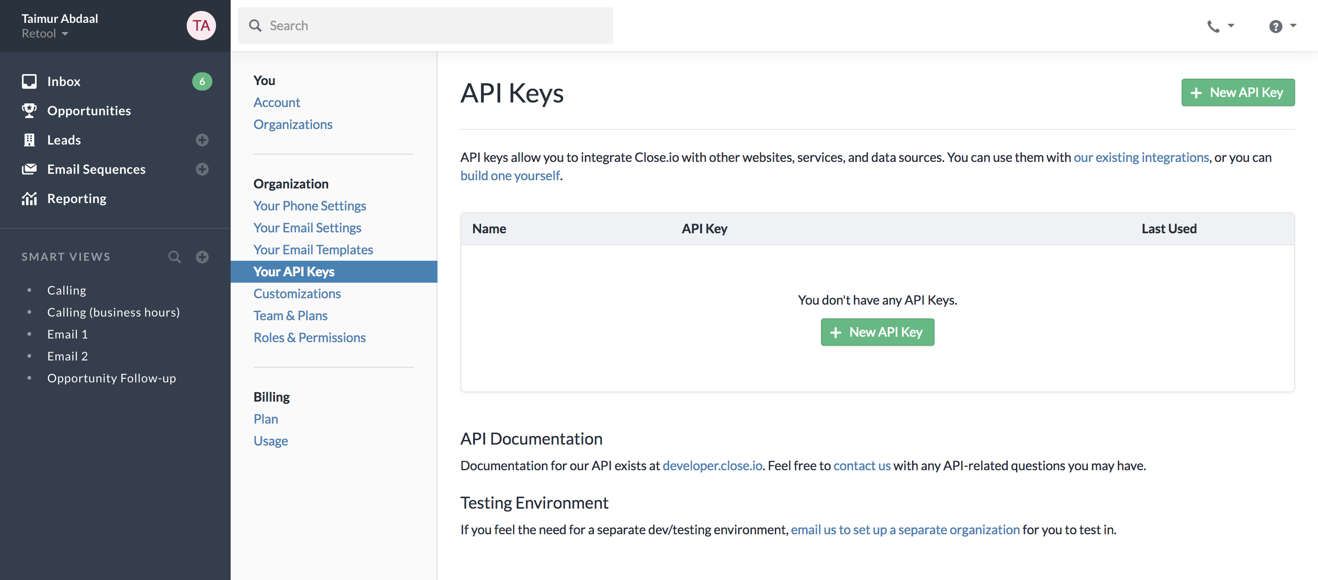
Task: Add a new lead with plus icon
Action: (202, 140)
